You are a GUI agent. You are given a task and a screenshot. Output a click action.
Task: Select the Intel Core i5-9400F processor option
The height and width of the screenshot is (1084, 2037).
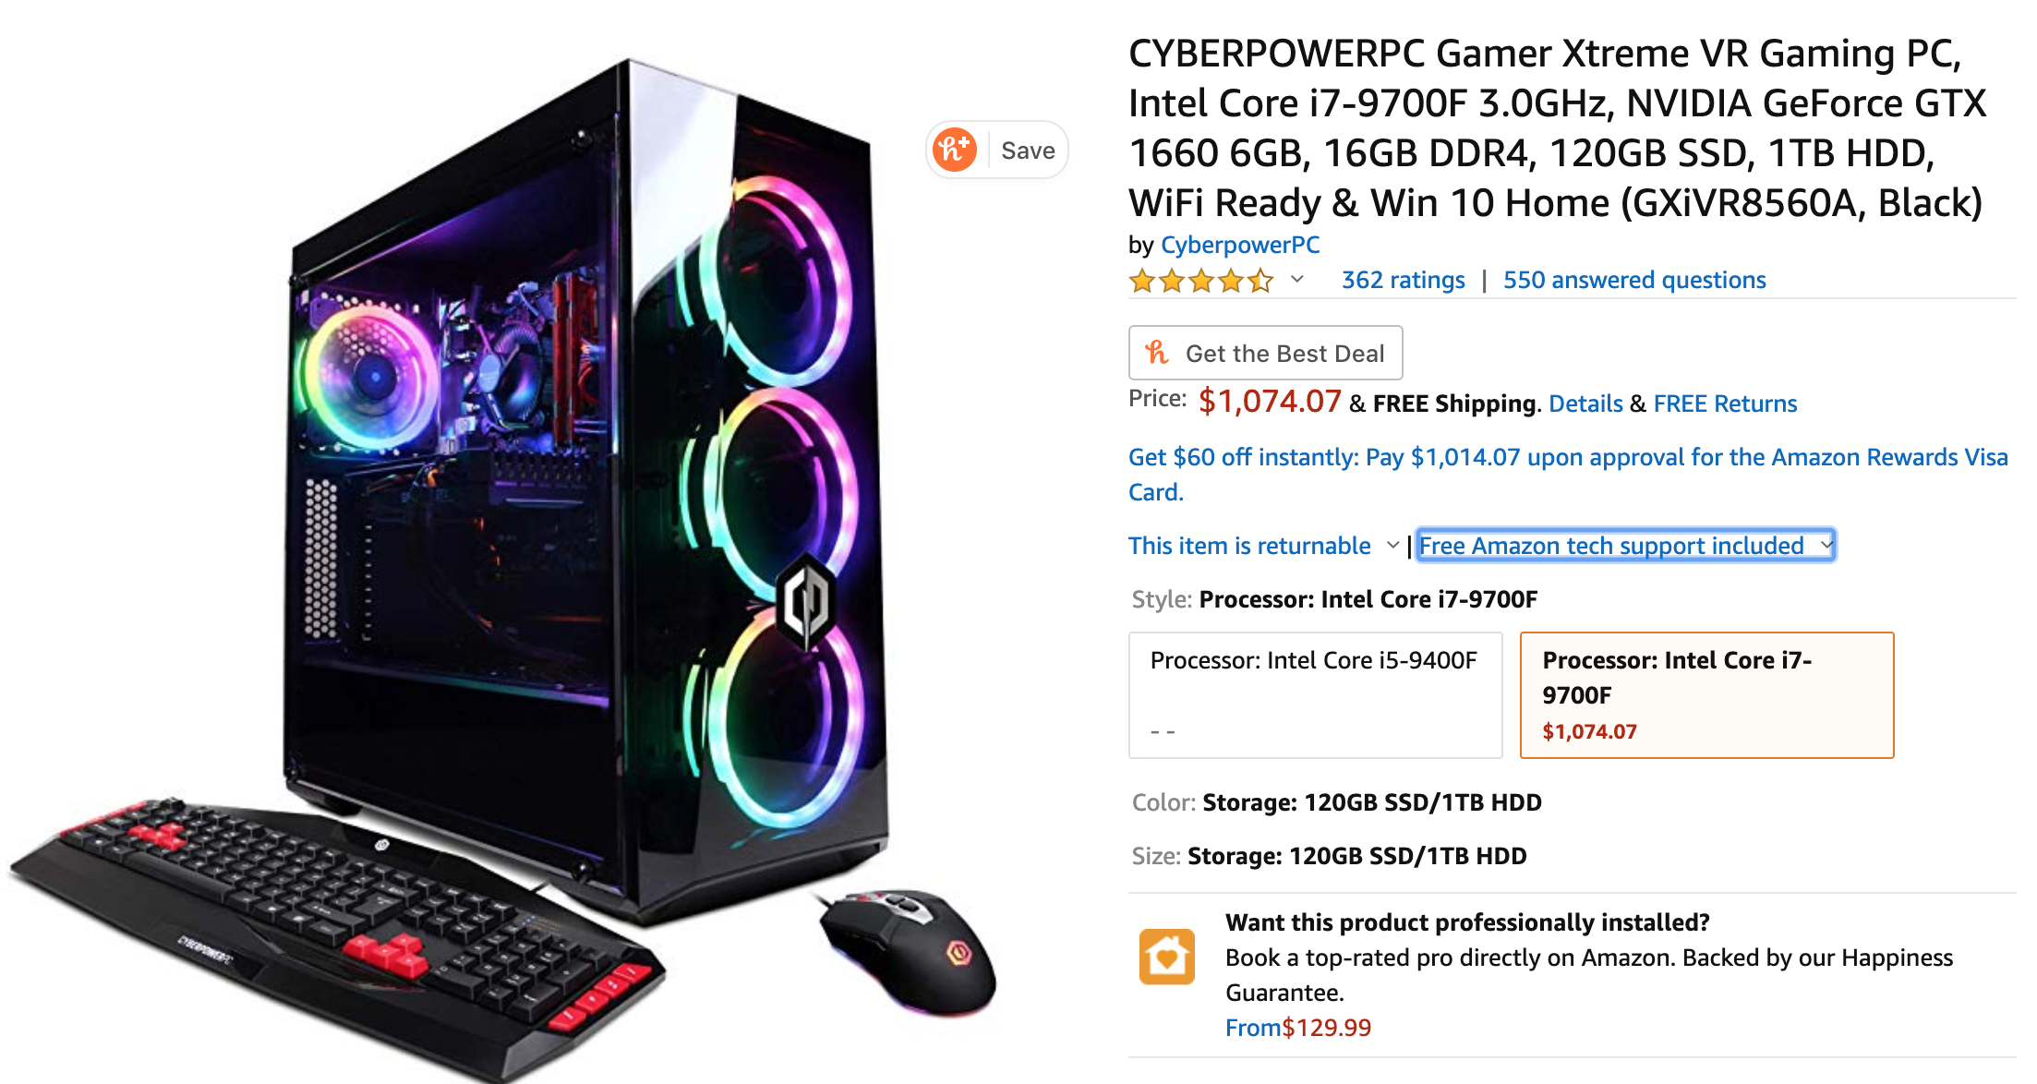pos(1315,695)
